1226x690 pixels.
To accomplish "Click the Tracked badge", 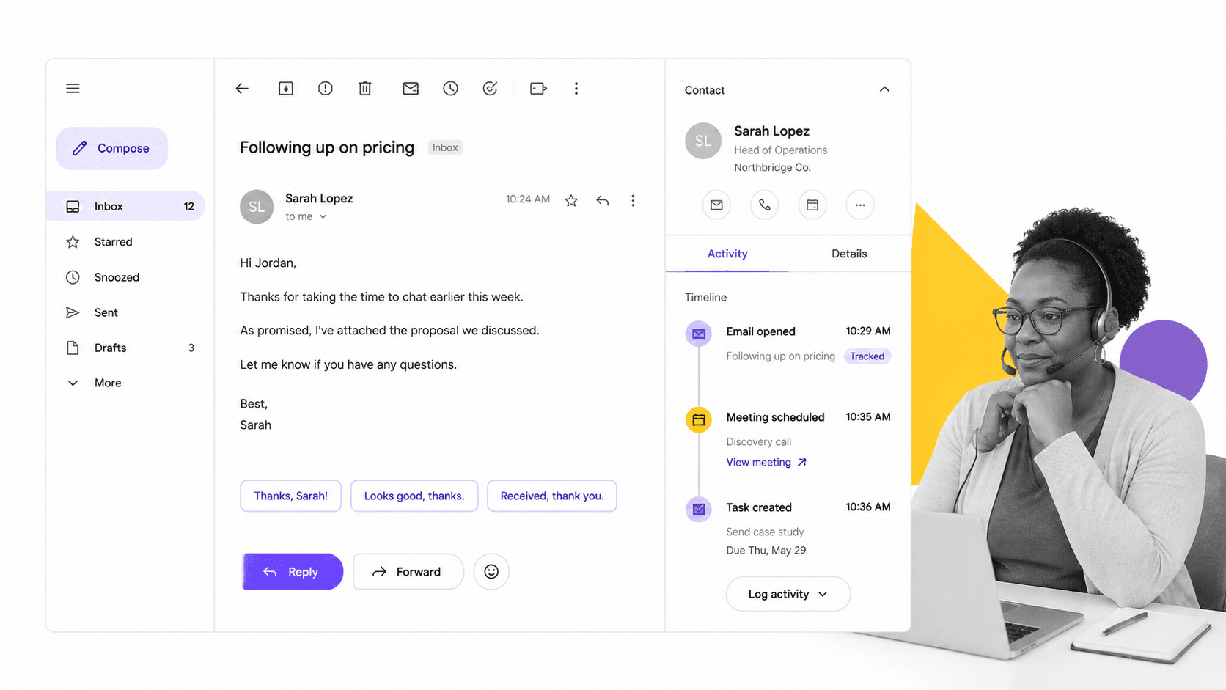I will (x=867, y=356).
